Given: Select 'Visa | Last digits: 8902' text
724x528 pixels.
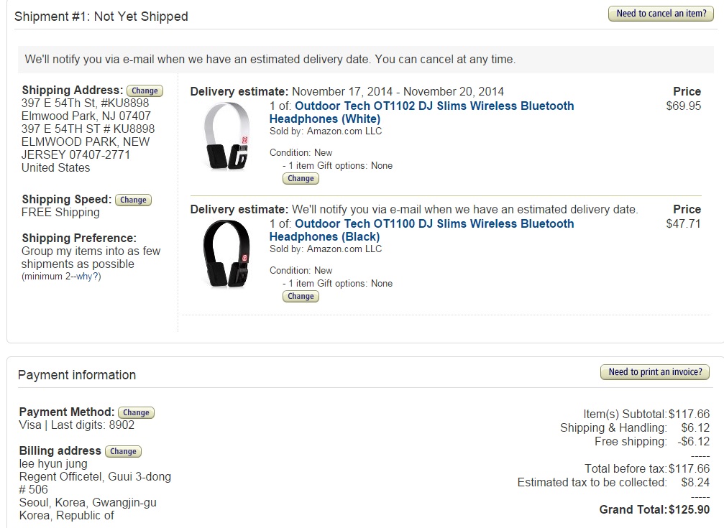Looking at the screenshot, I should 77,425.
